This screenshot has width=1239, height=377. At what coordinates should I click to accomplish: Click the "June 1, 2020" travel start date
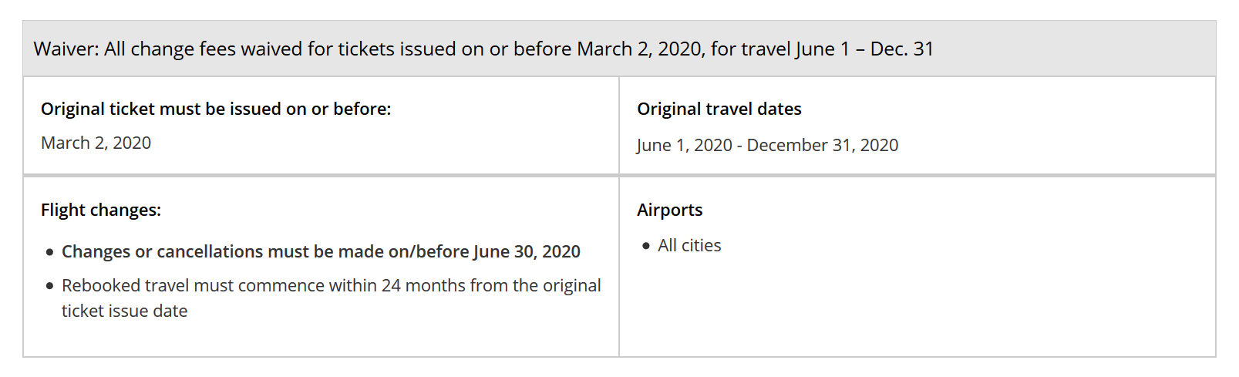[x=684, y=146]
